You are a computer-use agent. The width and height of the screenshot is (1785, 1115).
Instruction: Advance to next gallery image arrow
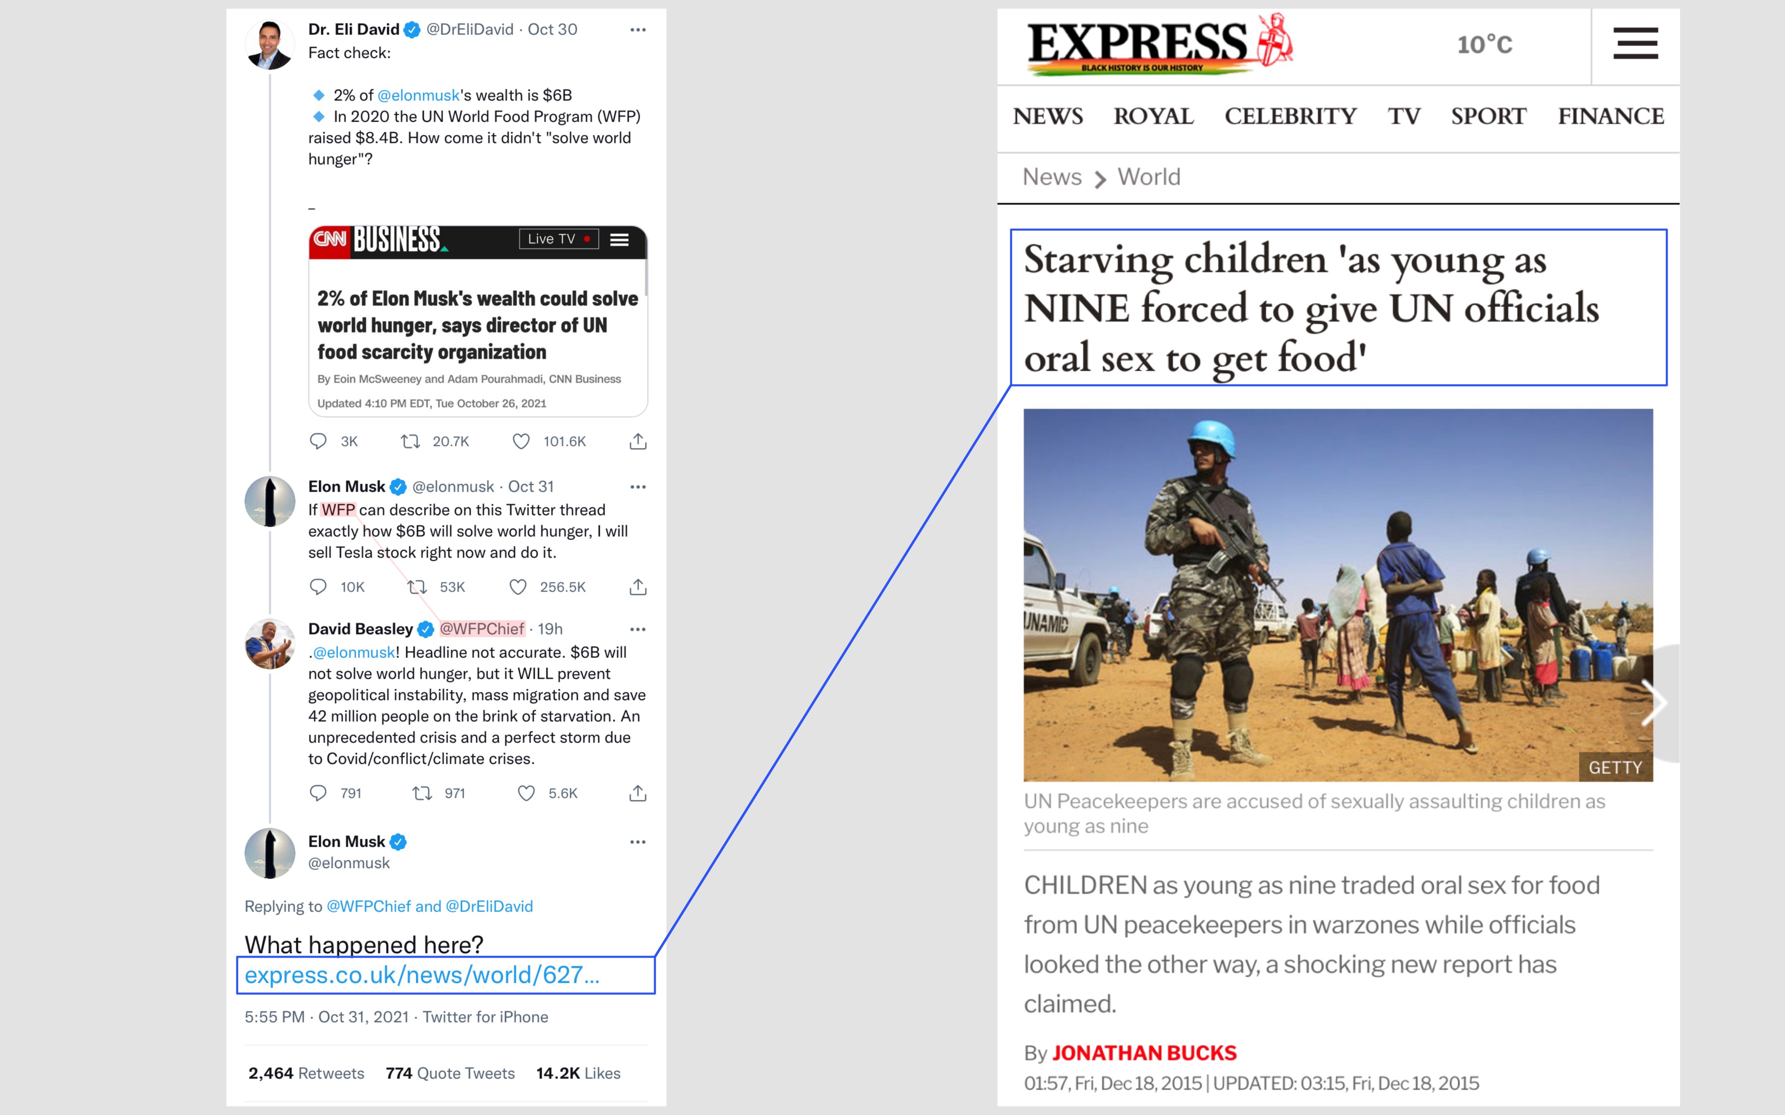(x=1654, y=703)
